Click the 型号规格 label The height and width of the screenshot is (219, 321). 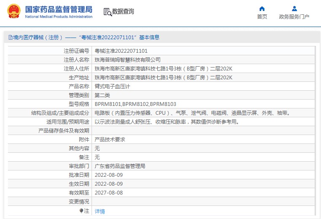pos(79,104)
